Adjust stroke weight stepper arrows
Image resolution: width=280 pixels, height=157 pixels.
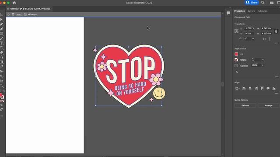pyautogui.click(x=253, y=60)
